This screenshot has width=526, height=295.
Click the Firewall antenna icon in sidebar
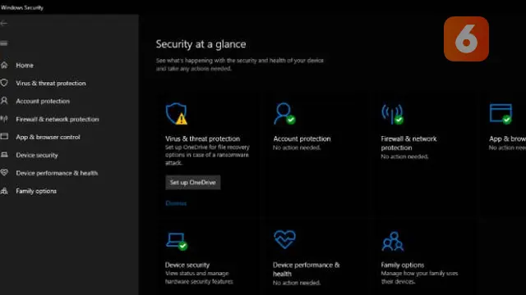tap(4, 119)
